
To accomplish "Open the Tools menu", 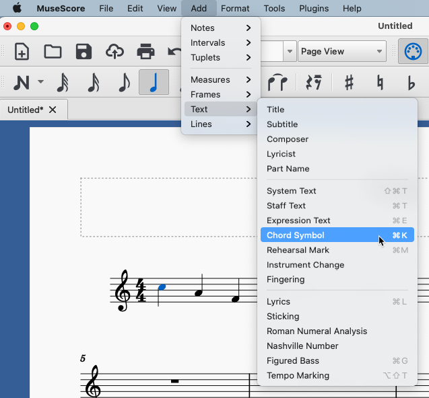I will (x=274, y=9).
